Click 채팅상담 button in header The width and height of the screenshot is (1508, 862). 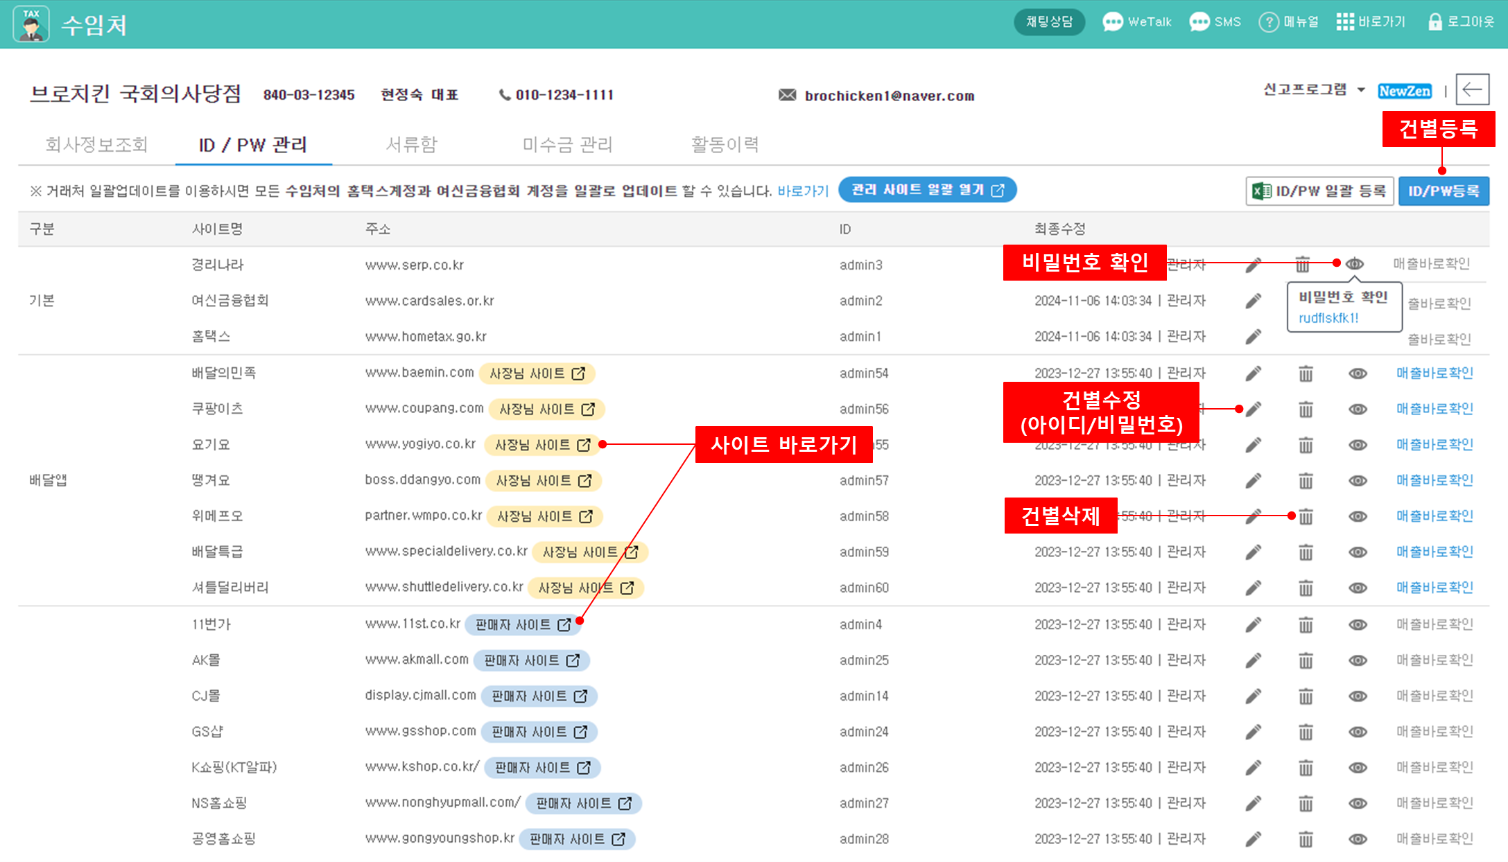1049,22
